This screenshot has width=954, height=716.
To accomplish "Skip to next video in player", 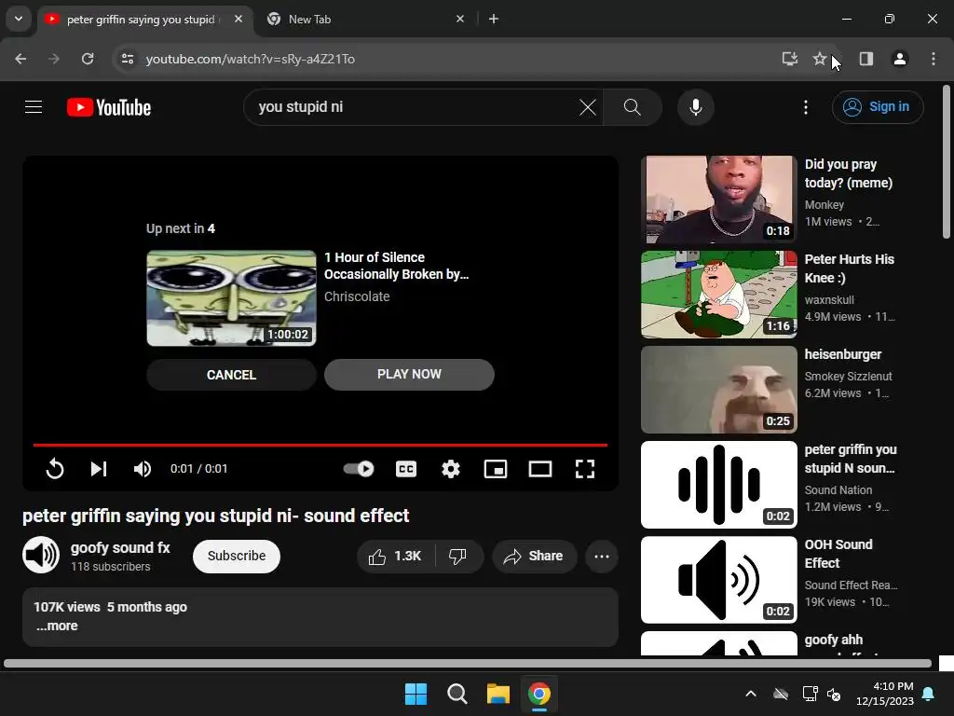I will pyautogui.click(x=99, y=469).
